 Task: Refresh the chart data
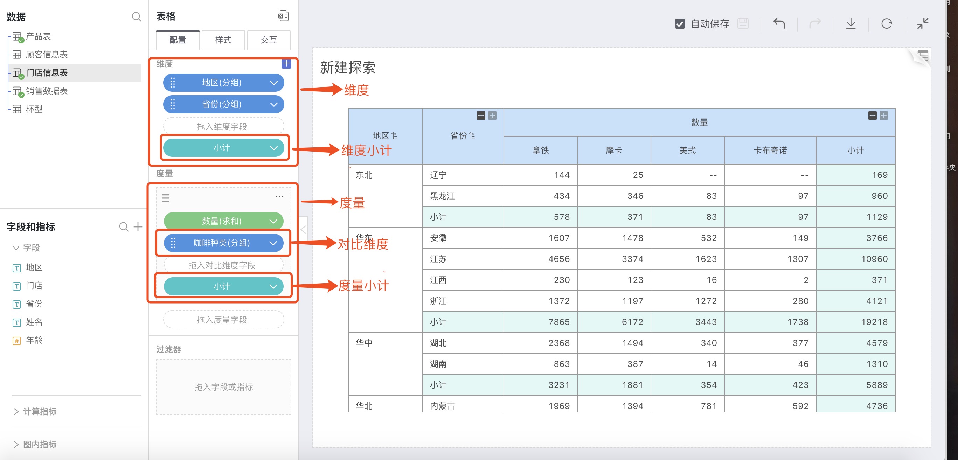[887, 24]
